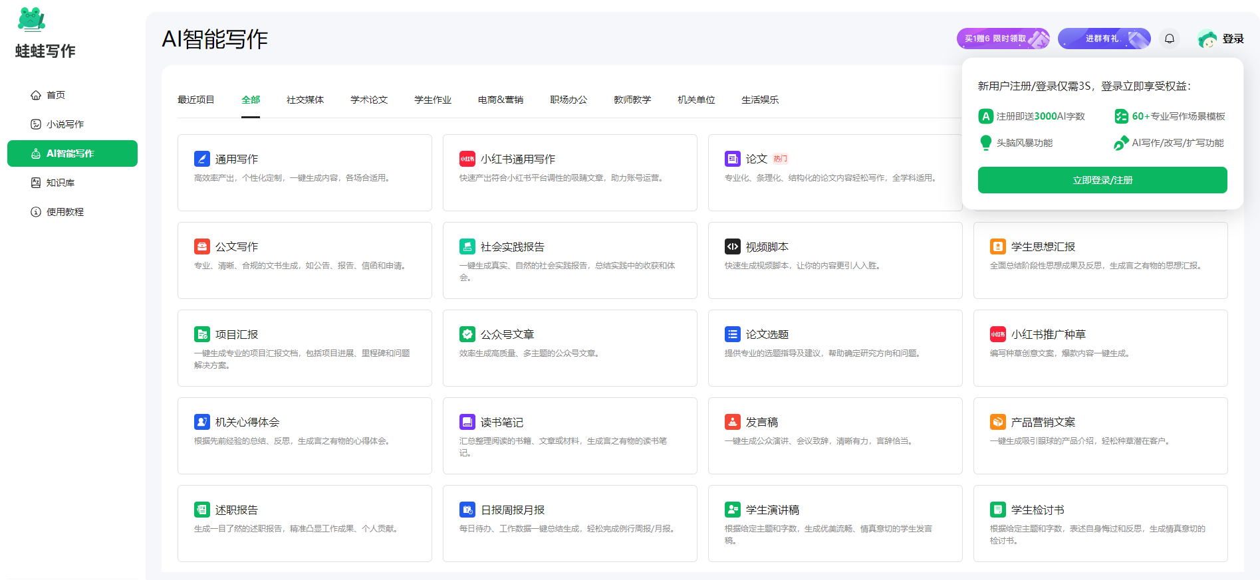Viewport: 1260px width, 580px height.
Task: Click the 日报周报月报 description text
Action: (x=567, y=529)
